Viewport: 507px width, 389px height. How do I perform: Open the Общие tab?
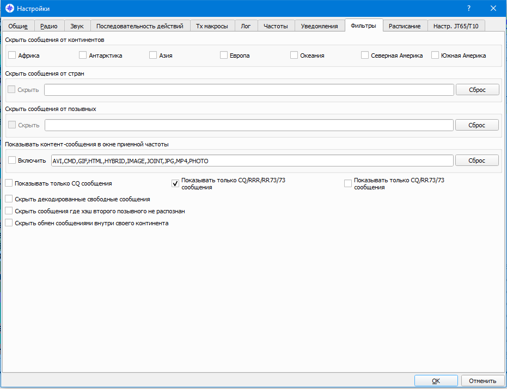point(18,26)
